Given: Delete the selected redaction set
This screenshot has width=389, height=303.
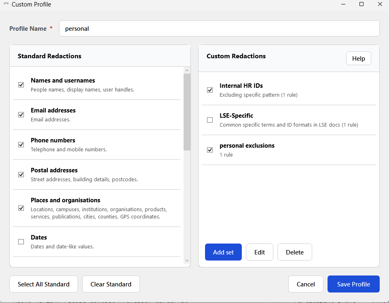Looking at the screenshot, I should 294,252.
